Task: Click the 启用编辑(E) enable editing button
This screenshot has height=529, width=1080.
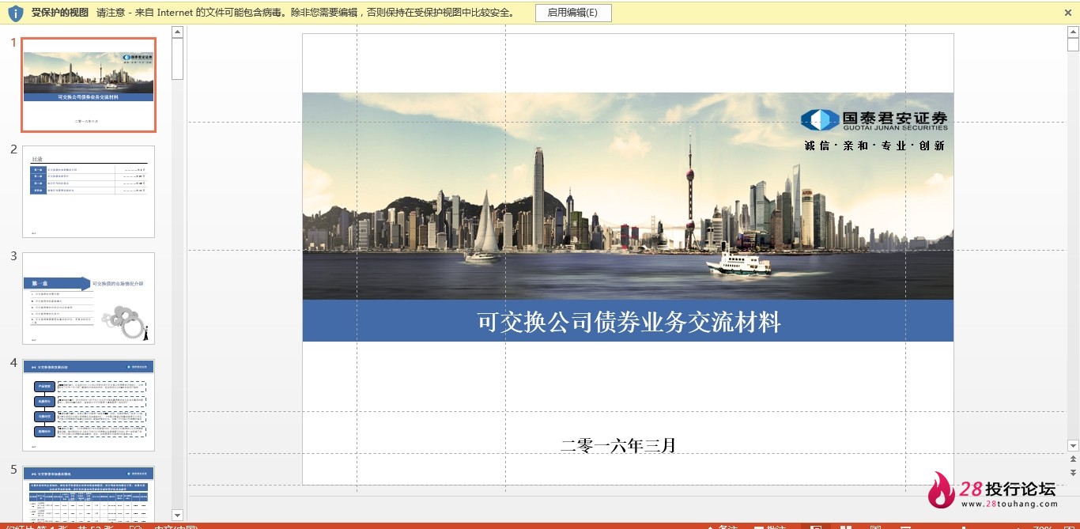Action: pyautogui.click(x=573, y=13)
